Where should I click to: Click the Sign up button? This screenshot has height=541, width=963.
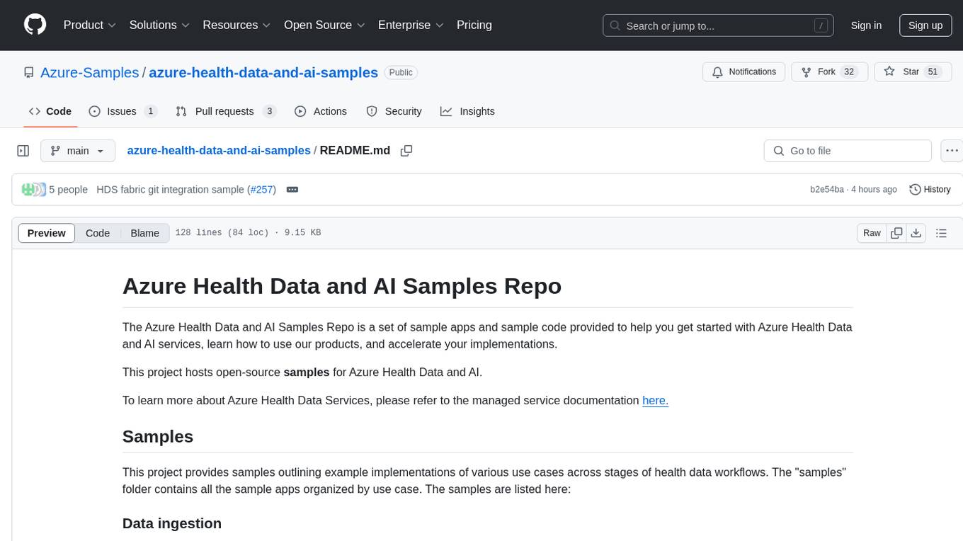point(925,25)
